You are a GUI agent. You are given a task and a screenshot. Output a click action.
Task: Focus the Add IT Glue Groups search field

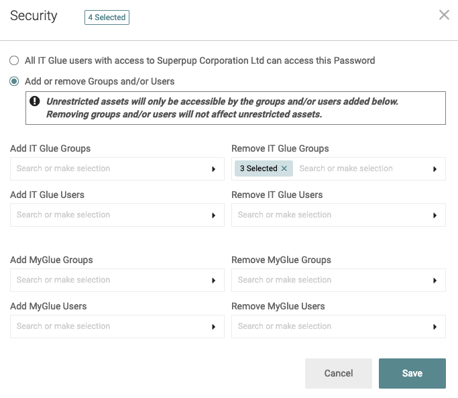pos(107,168)
